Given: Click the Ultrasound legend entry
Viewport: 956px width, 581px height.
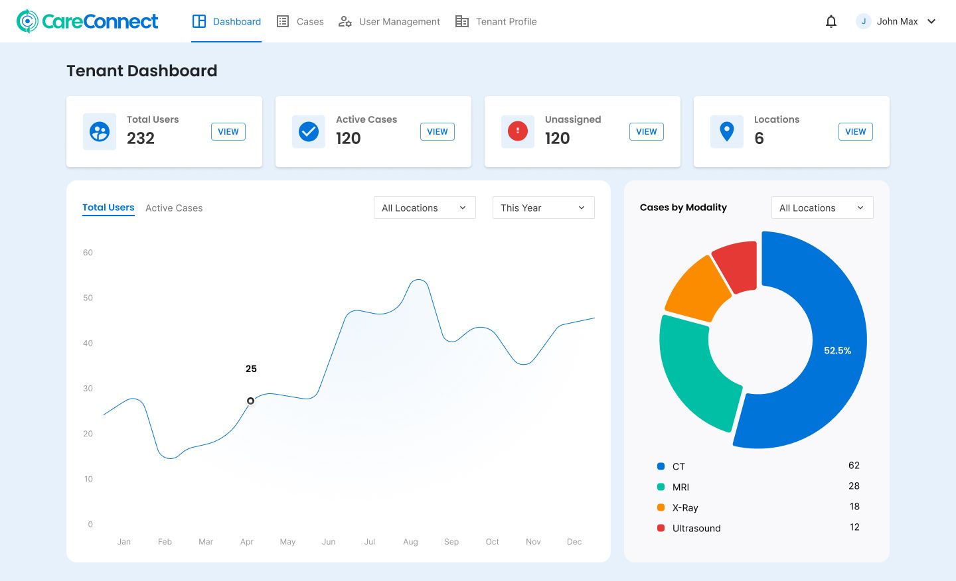Looking at the screenshot, I should pyautogui.click(x=696, y=528).
